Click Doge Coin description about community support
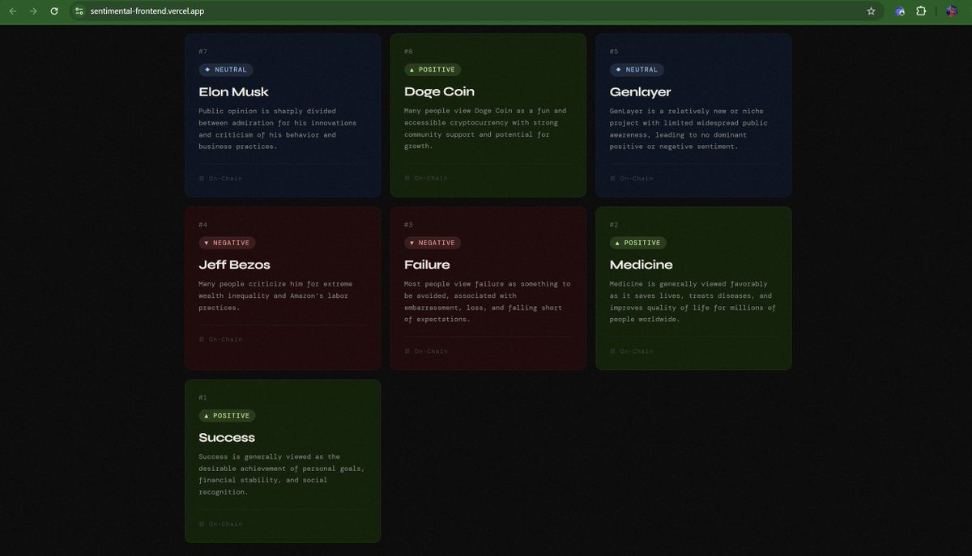 pyautogui.click(x=485, y=129)
